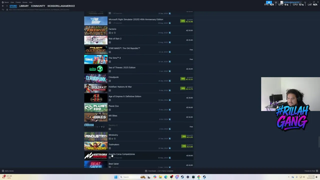The height and width of the screenshot is (180, 320).
Task: Open the Games menu
Action: pos(25,2)
